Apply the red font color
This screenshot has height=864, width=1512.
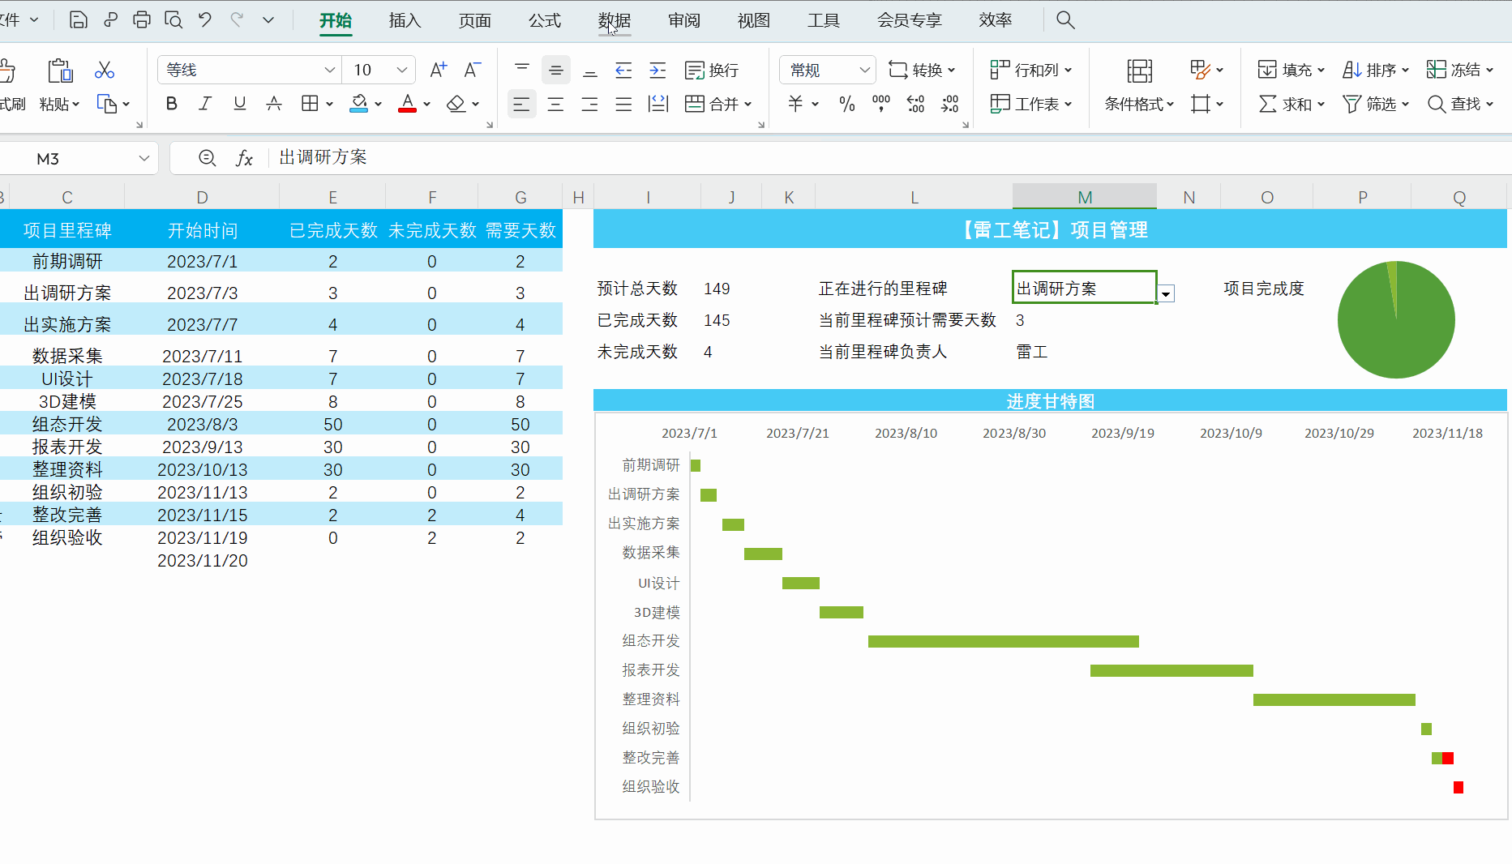[407, 104]
